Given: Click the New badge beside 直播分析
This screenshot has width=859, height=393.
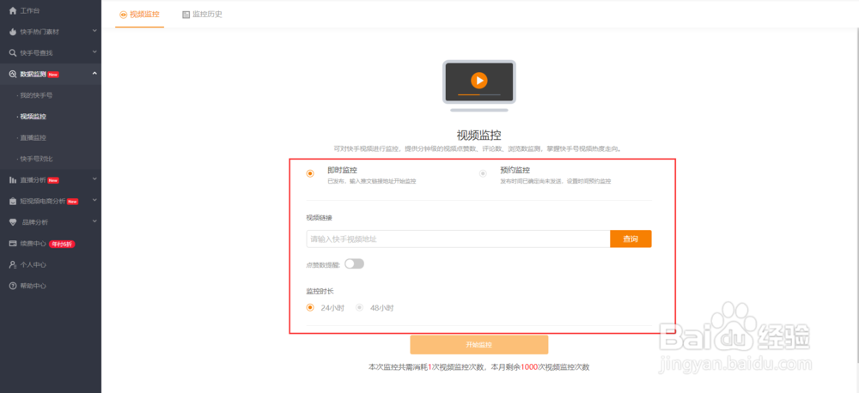Looking at the screenshot, I should coord(53,180).
